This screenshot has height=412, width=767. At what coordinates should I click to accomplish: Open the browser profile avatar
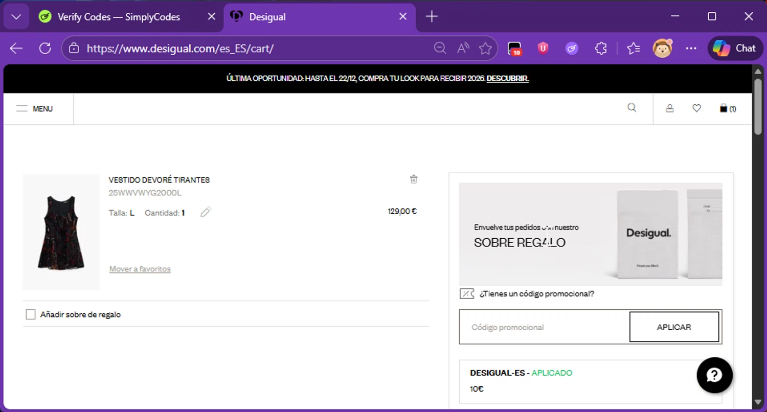click(x=663, y=48)
